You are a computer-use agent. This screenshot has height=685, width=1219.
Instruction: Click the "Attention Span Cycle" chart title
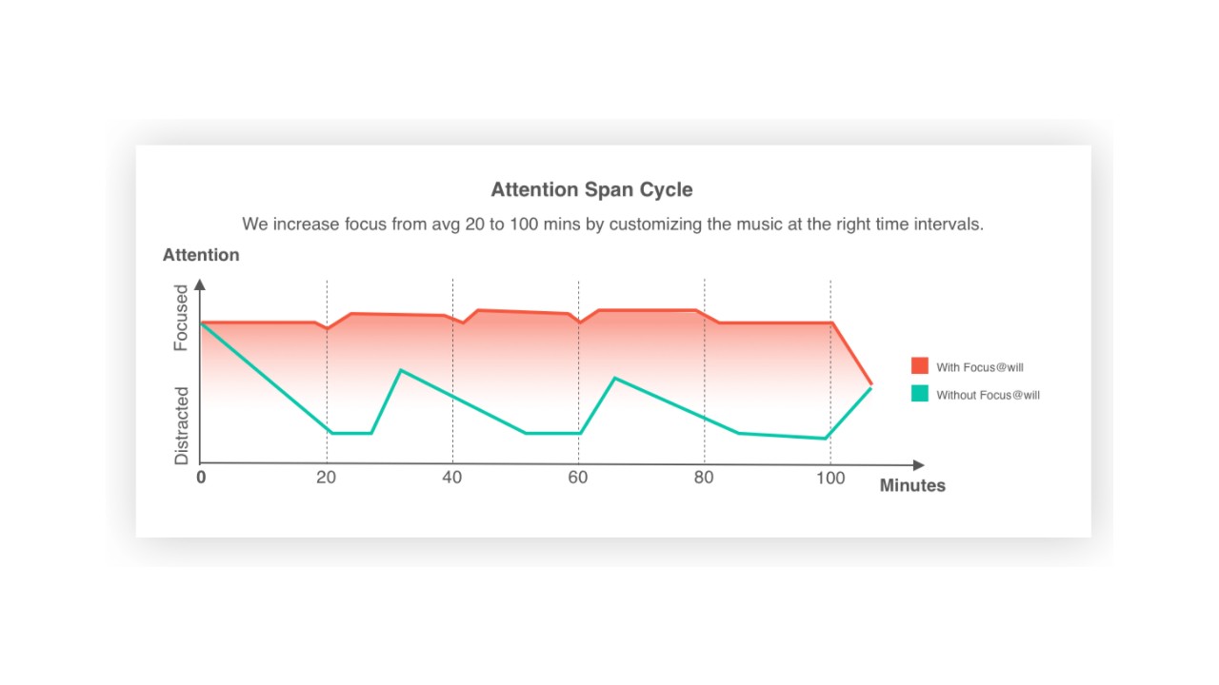pyautogui.click(x=591, y=189)
